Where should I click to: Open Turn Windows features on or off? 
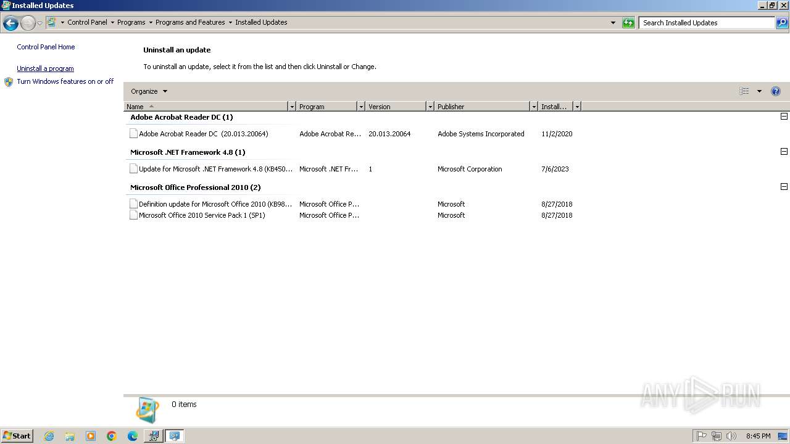(65, 81)
